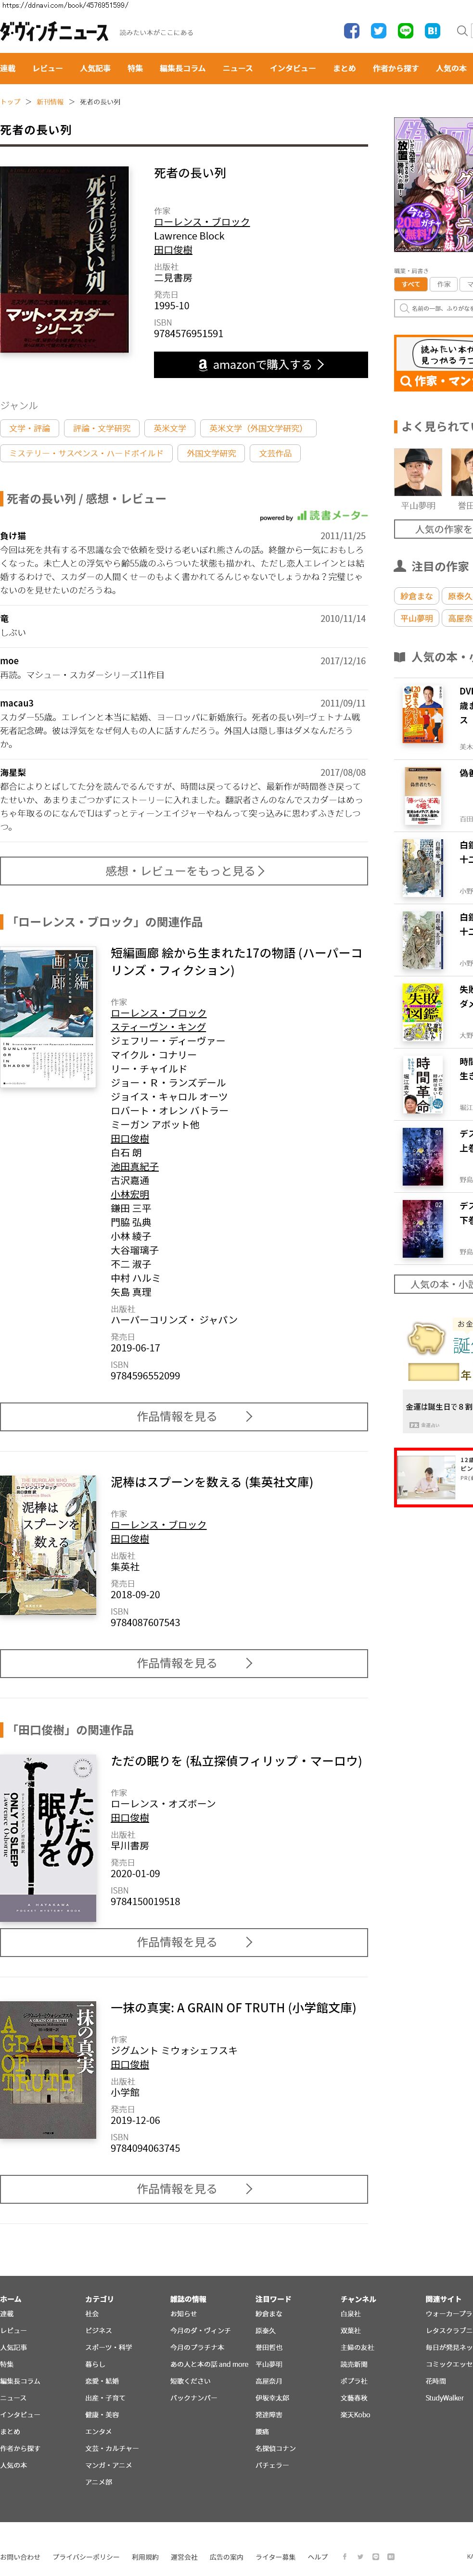The height and width of the screenshot is (2576, 473).
Task: Click the 読書メーター logo
Action: pos(332,516)
